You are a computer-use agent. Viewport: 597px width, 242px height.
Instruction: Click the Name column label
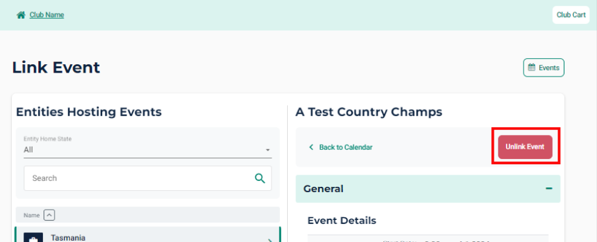pos(32,215)
